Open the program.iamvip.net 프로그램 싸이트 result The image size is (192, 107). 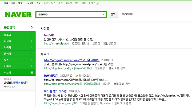tap(72, 60)
